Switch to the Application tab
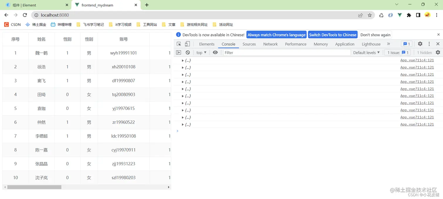 pos(345,44)
